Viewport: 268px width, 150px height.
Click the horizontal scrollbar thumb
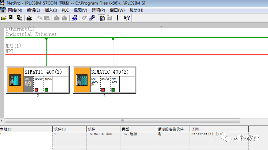122,121
